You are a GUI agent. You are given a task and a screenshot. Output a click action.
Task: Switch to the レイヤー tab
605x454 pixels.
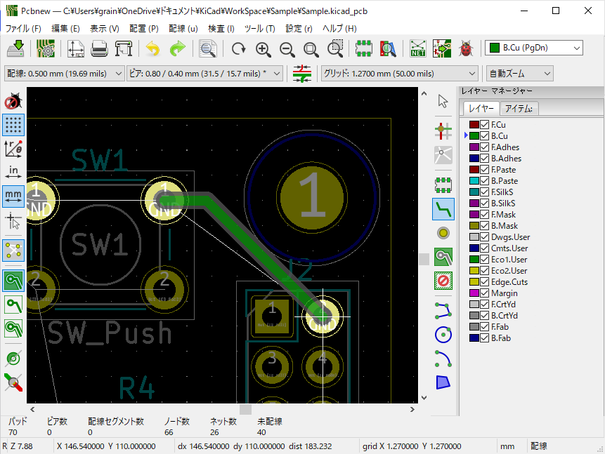coord(481,108)
